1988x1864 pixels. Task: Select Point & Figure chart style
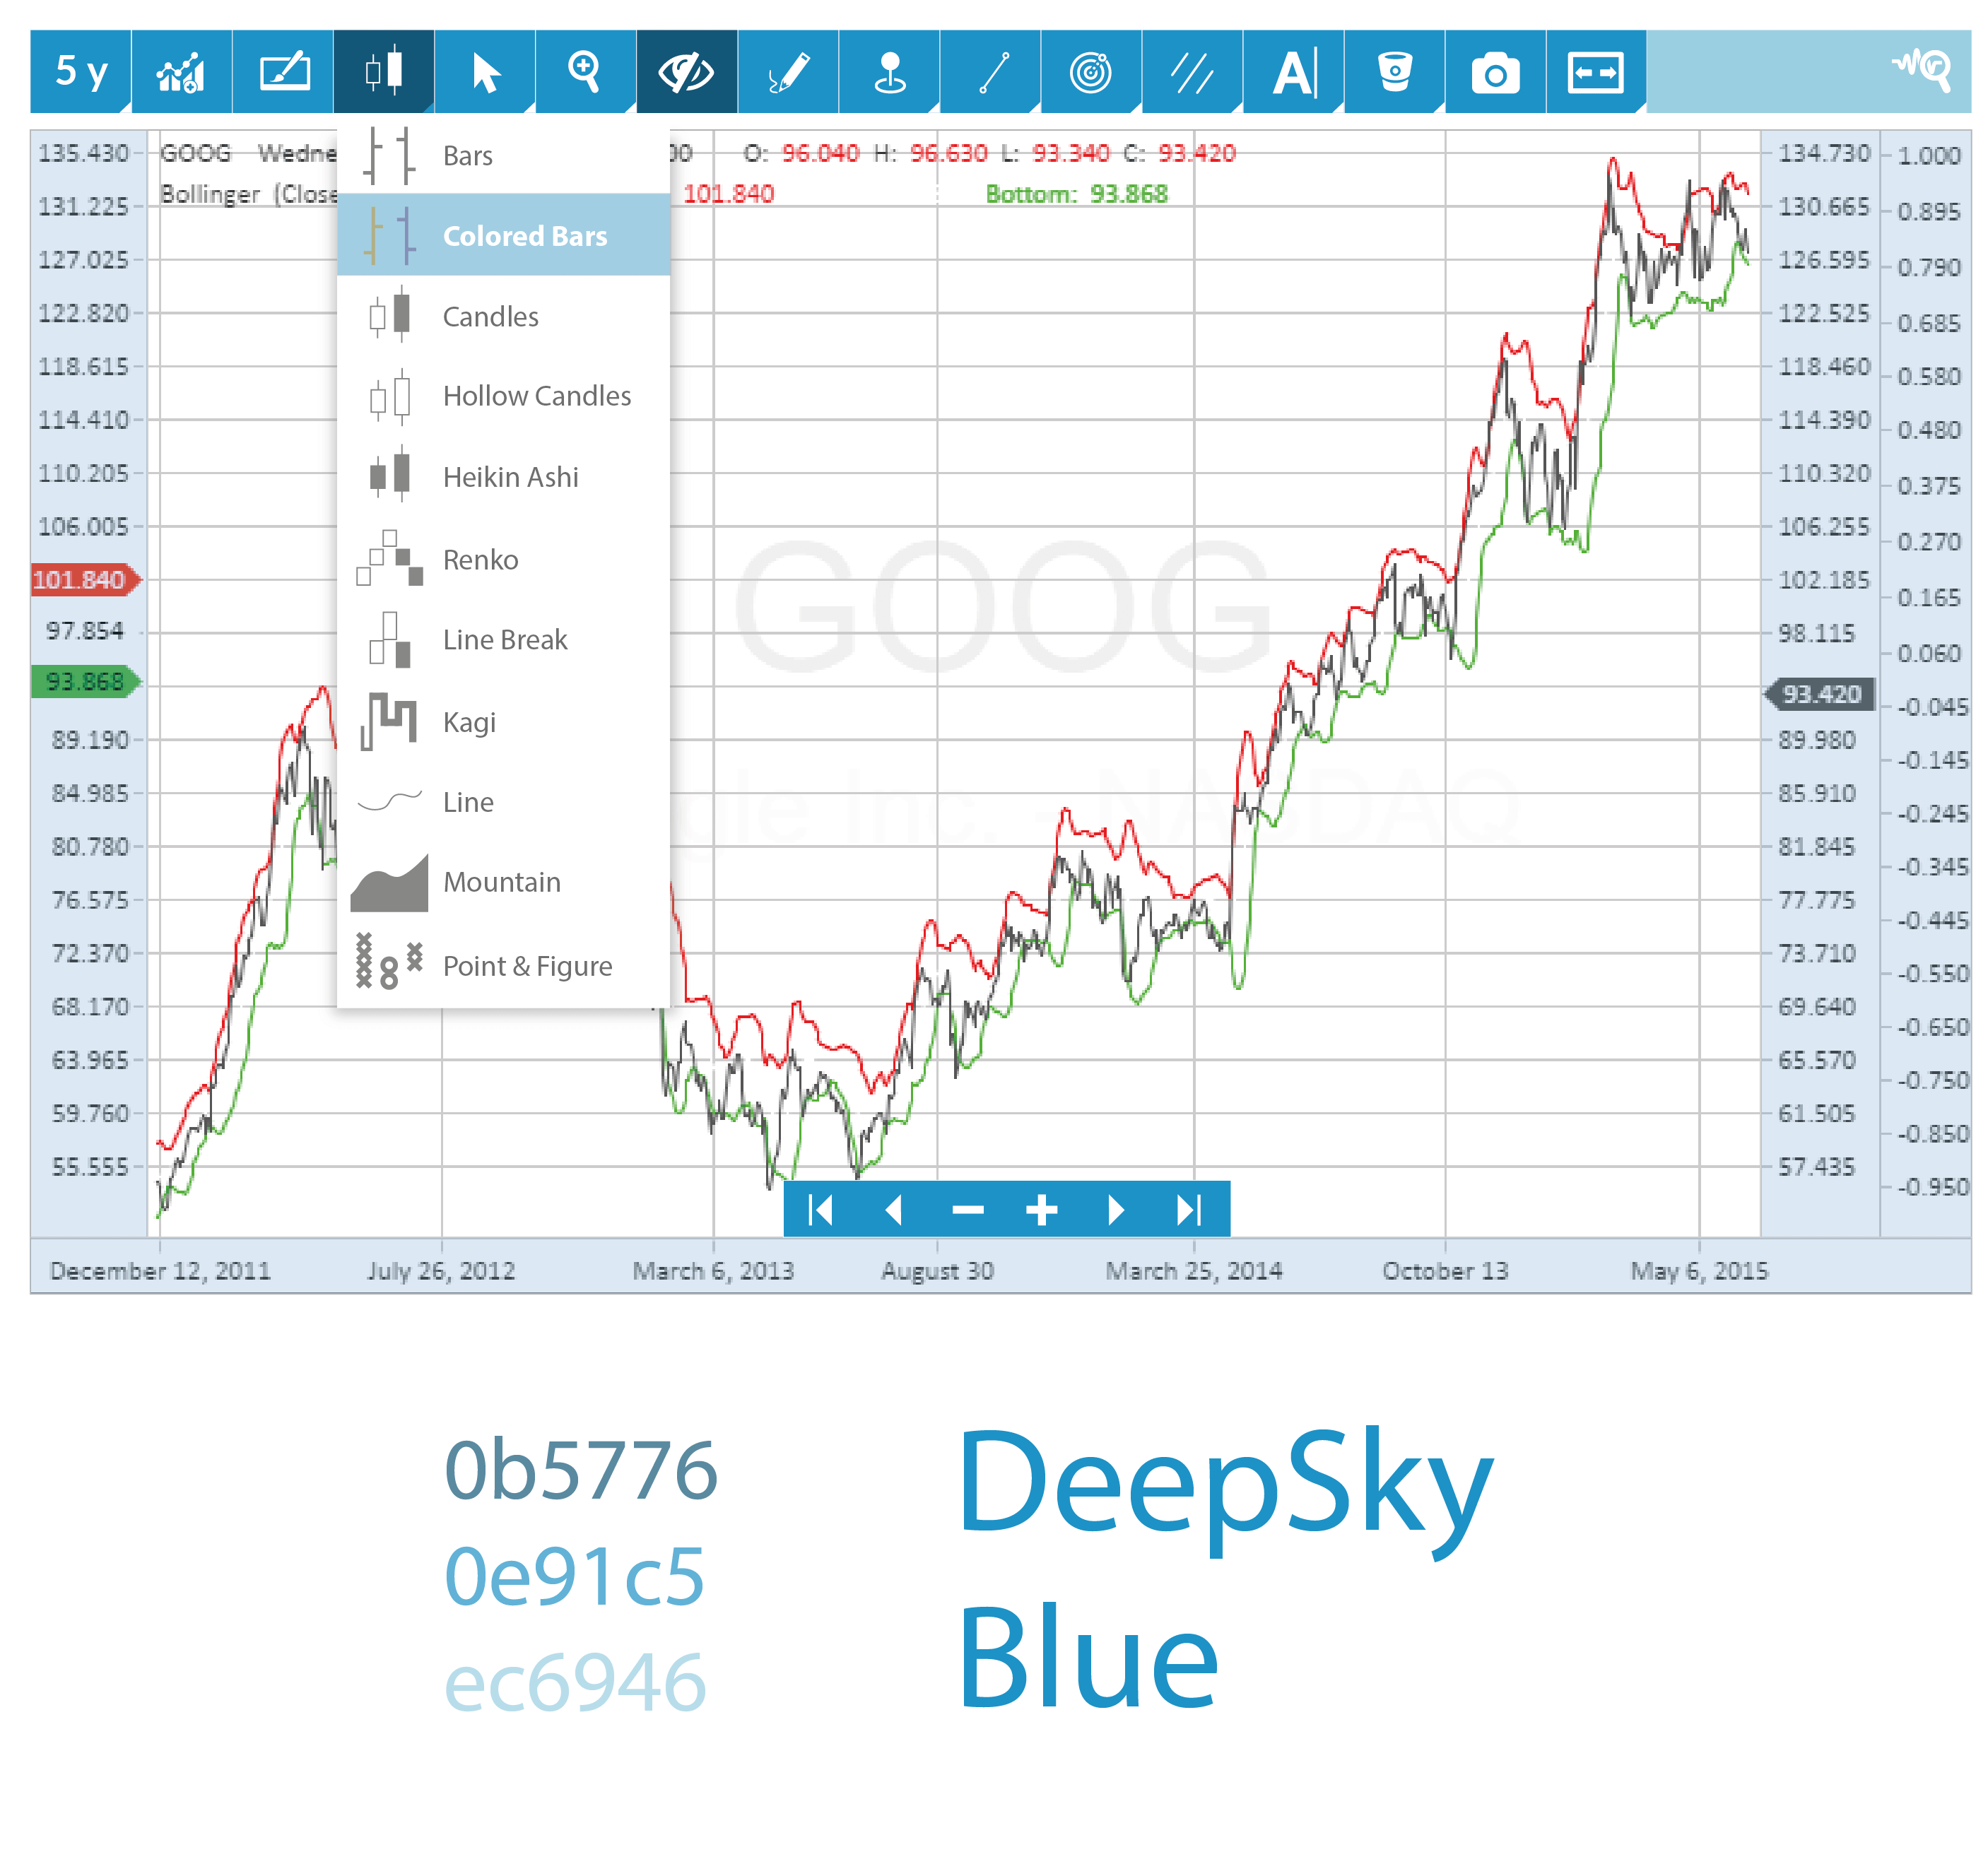pyautogui.click(x=527, y=966)
